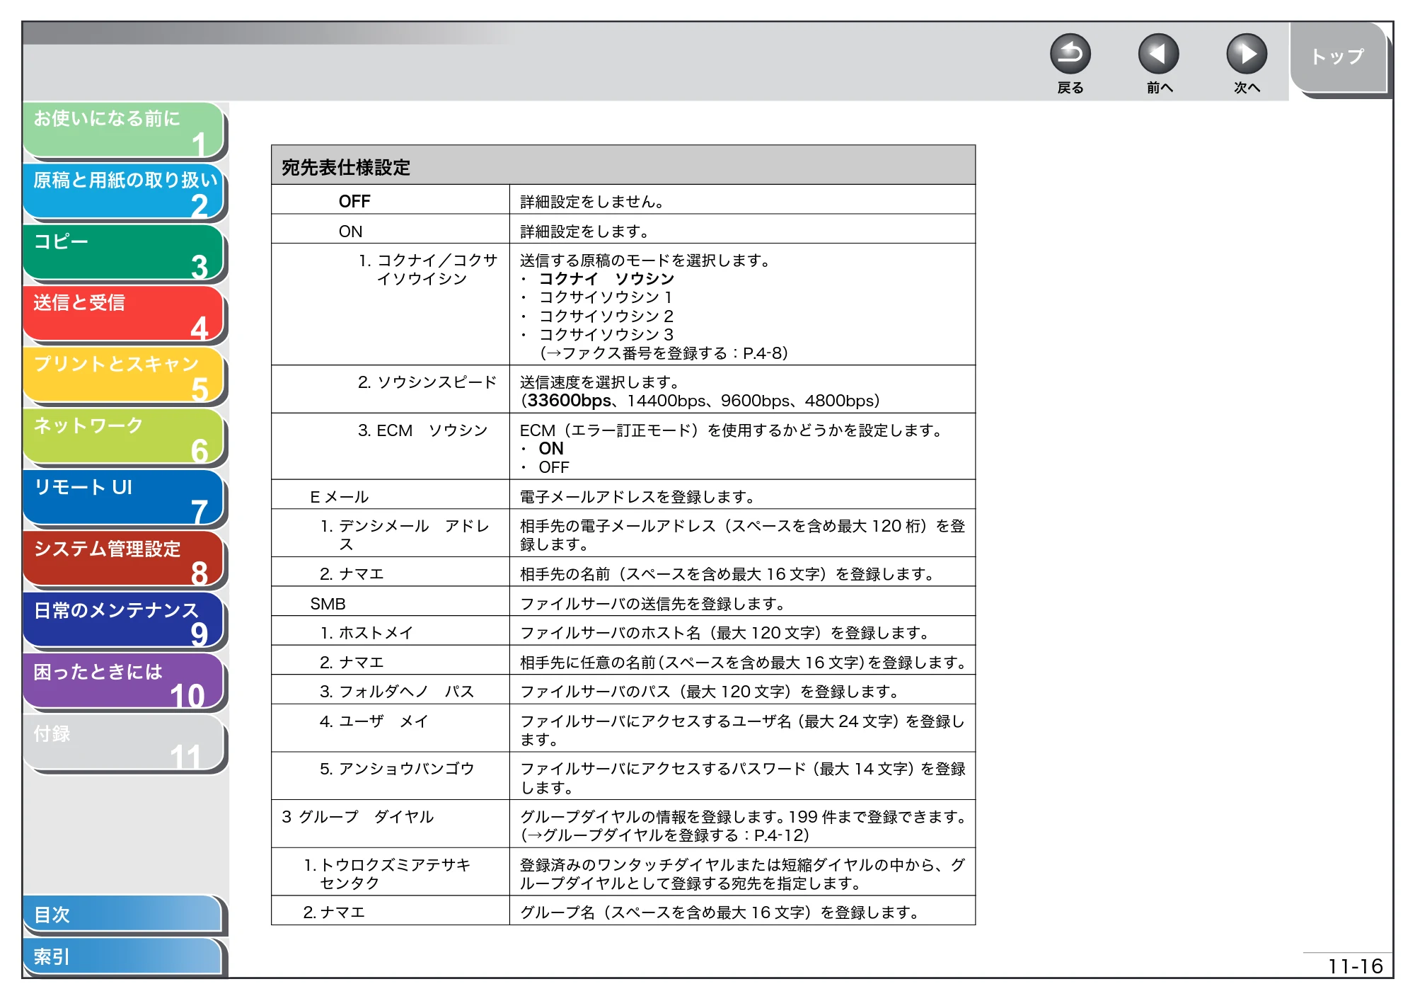
Task: Go to previous page with 前へ icon
Action: tap(1158, 54)
